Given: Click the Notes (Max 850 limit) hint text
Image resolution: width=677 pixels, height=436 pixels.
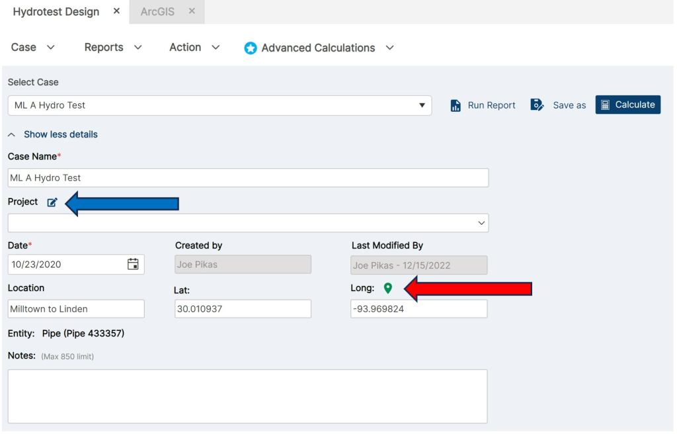Looking at the screenshot, I should point(67,357).
